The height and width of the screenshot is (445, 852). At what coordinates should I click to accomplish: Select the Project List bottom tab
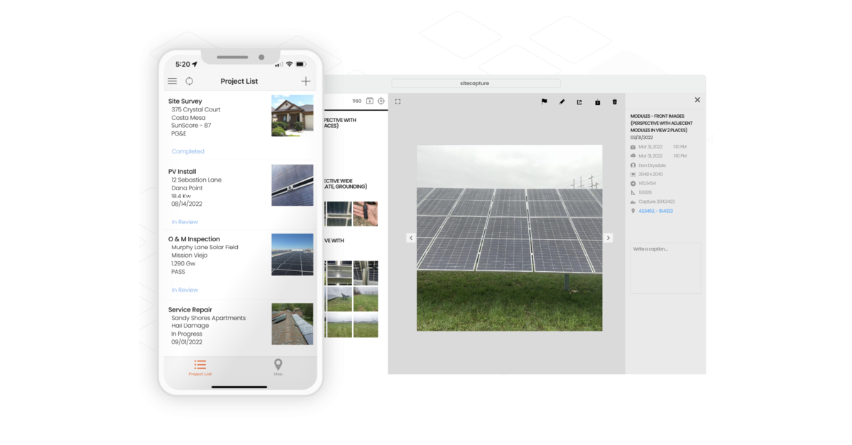[x=200, y=368]
